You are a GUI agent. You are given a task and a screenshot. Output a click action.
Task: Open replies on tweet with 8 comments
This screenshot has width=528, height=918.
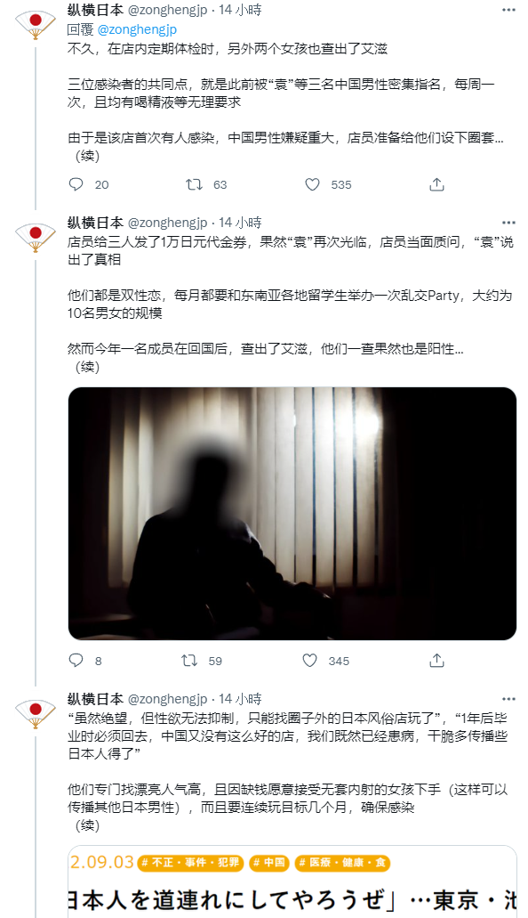click(76, 661)
